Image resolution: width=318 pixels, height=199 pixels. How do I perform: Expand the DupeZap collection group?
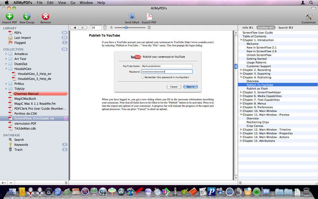[x=6, y=64]
